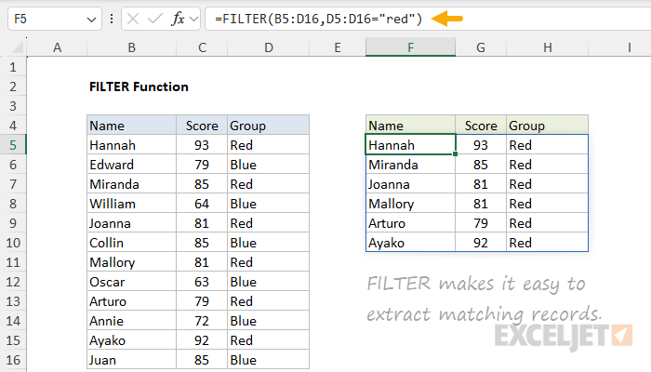Click the fill handle of cell F5
Screen dimensions: 651x372
456,154
